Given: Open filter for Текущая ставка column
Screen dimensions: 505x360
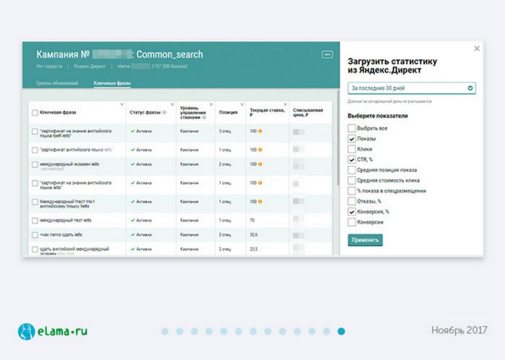Looking at the screenshot, I should pos(285,105).
